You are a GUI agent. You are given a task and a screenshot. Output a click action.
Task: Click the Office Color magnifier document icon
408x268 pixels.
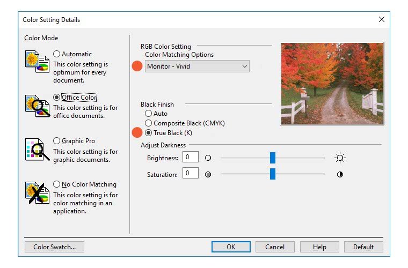[x=37, y=106]
